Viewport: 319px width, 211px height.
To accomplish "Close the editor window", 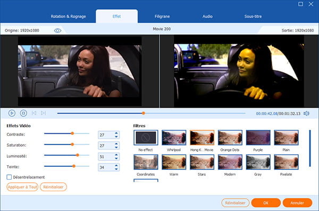I will [x=310, y=4].
